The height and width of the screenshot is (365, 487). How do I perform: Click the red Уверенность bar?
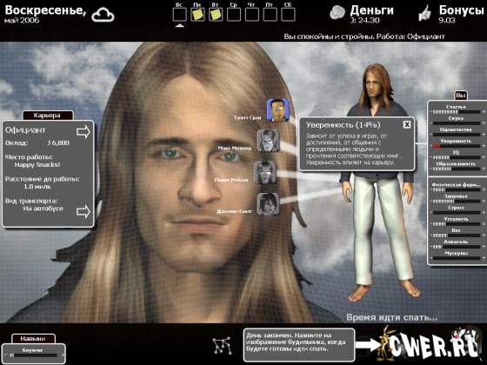point(457,146)
